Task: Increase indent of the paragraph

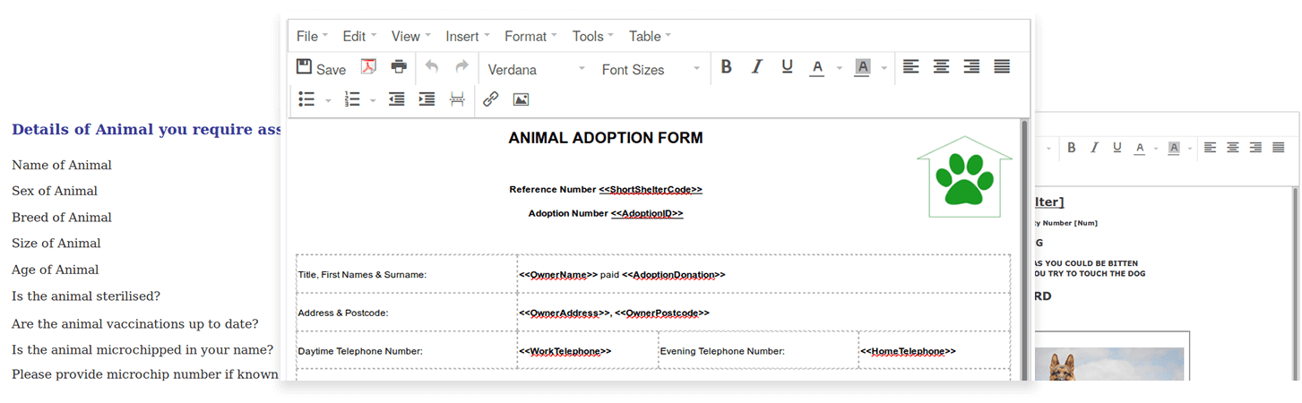Action: click(x=427, y=99)
